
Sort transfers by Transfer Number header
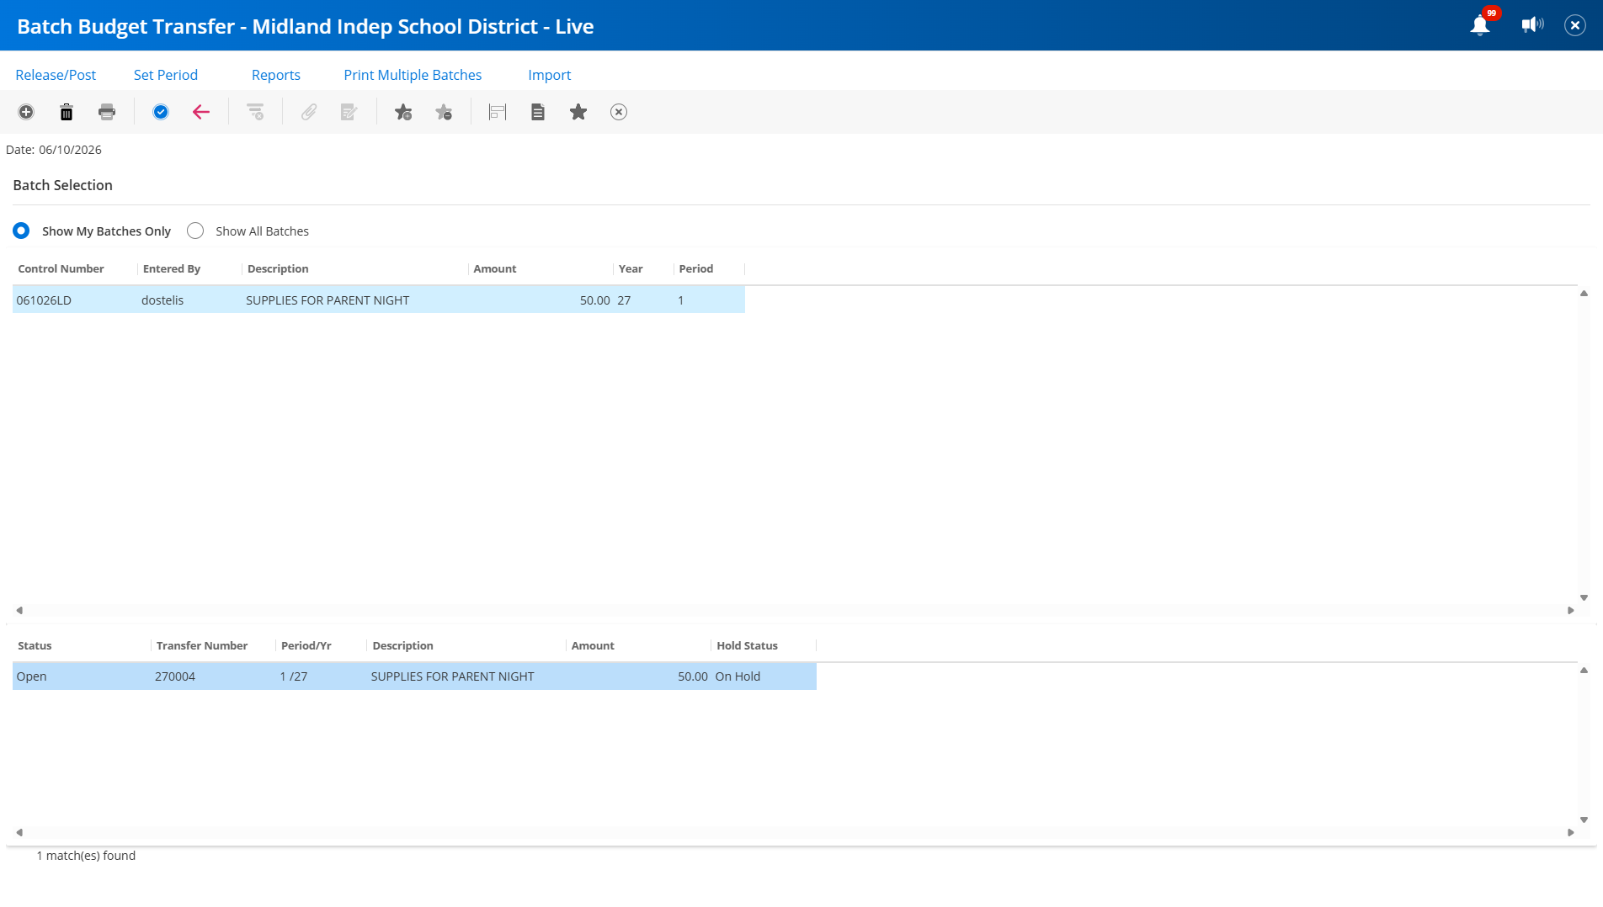(202, 645)
